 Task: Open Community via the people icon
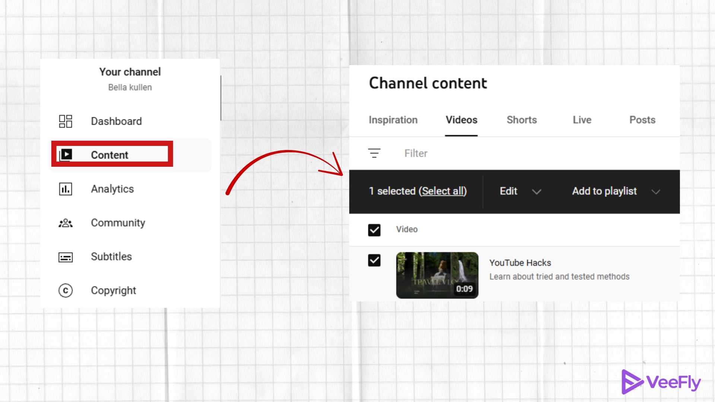[x=65, y=223]
